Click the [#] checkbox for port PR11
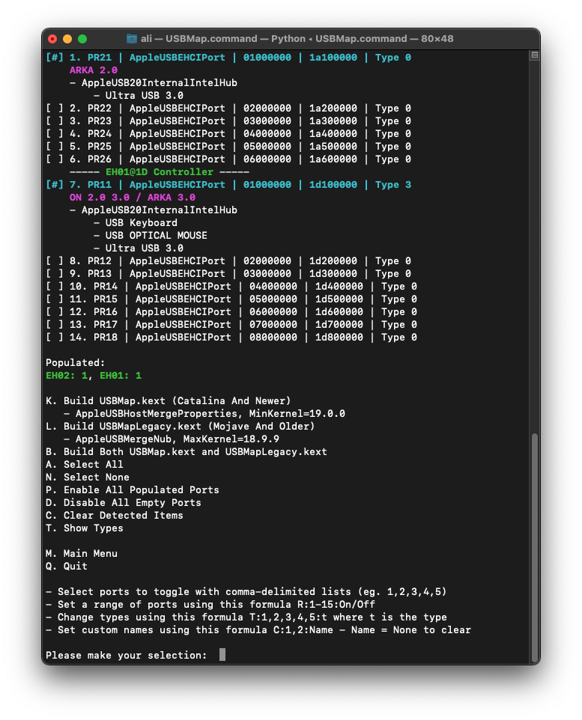Image resolution: width=582 pixels, height=720 pixels. pyautogui.click(x=54, y=185)
